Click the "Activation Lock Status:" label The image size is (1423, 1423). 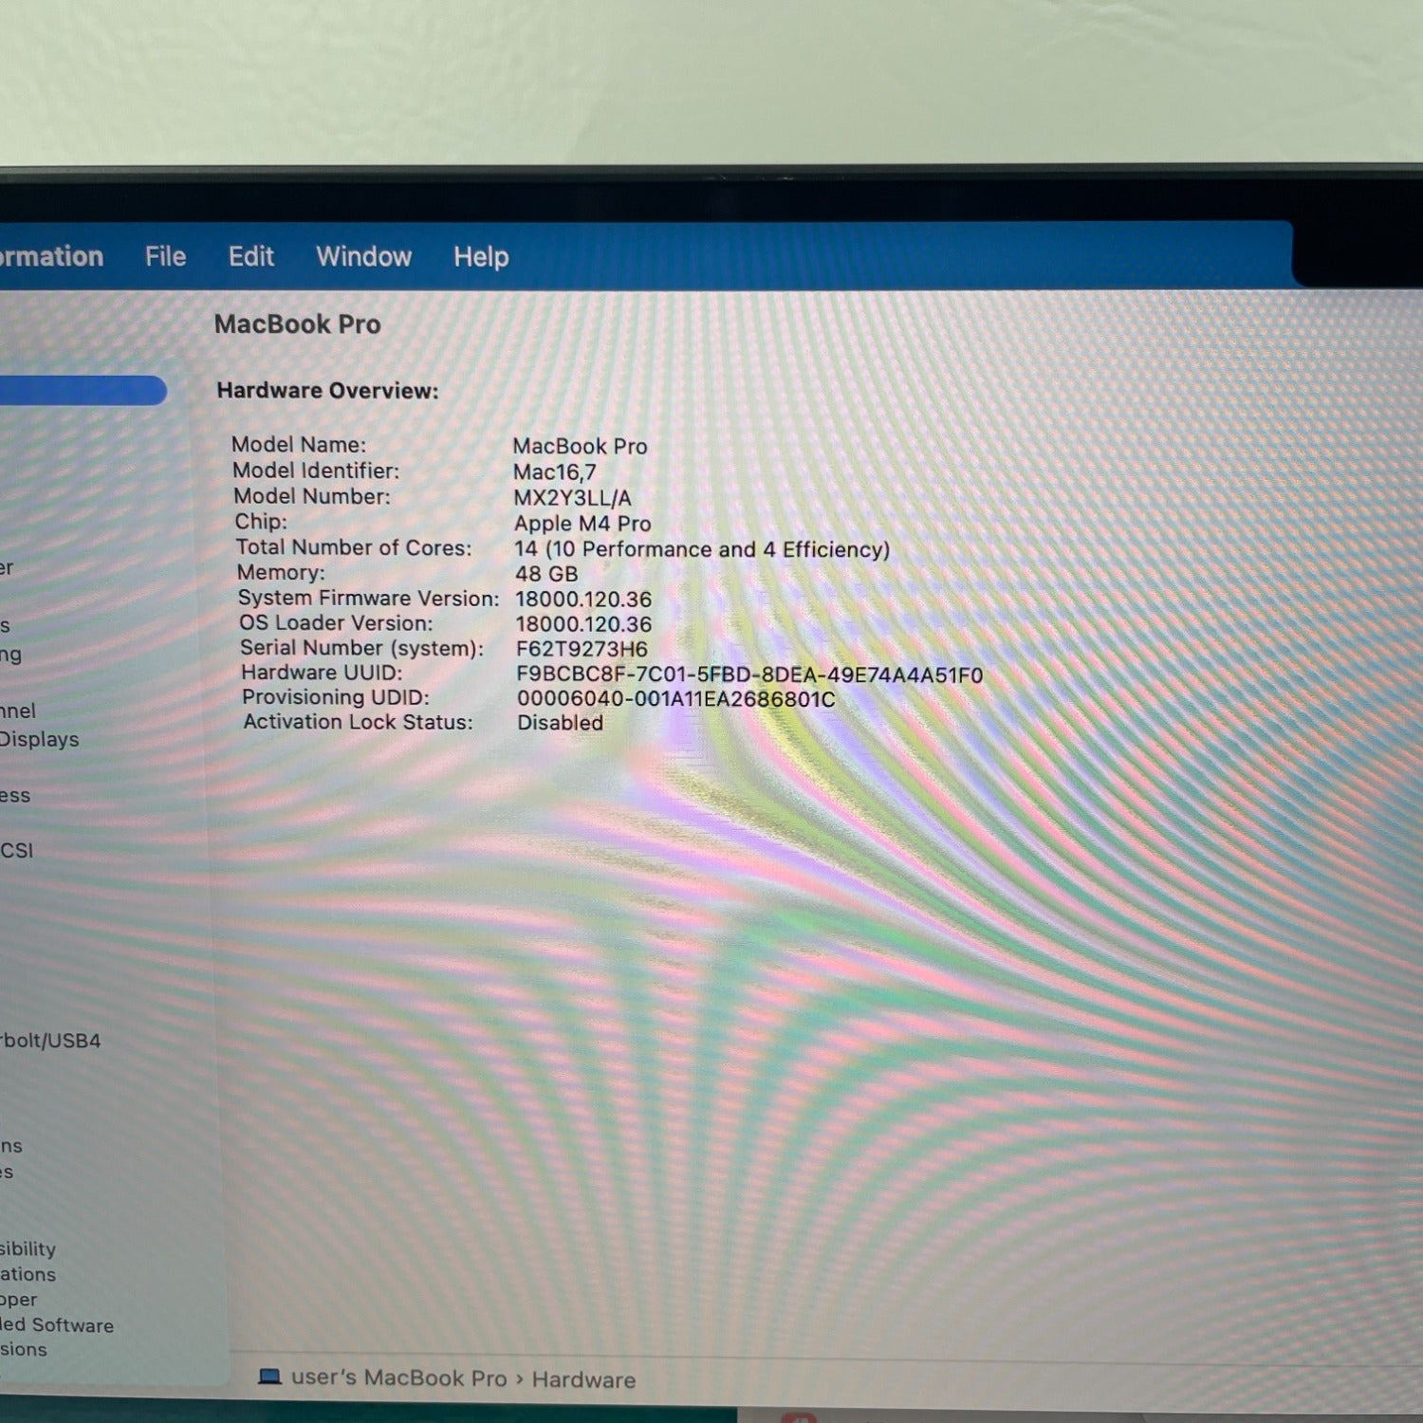tap(358, 722)
